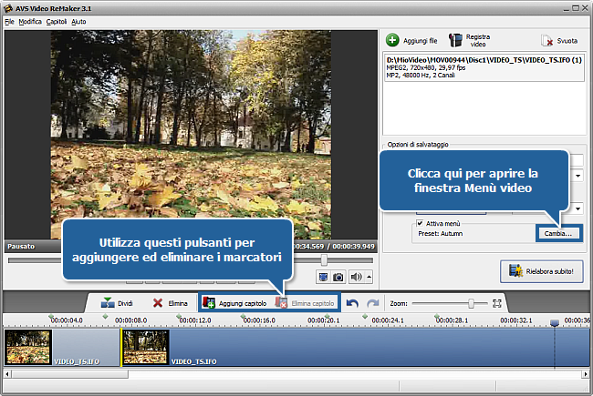
Task: Click the Rielabora subito! button
Action: (x=542, y=270)
